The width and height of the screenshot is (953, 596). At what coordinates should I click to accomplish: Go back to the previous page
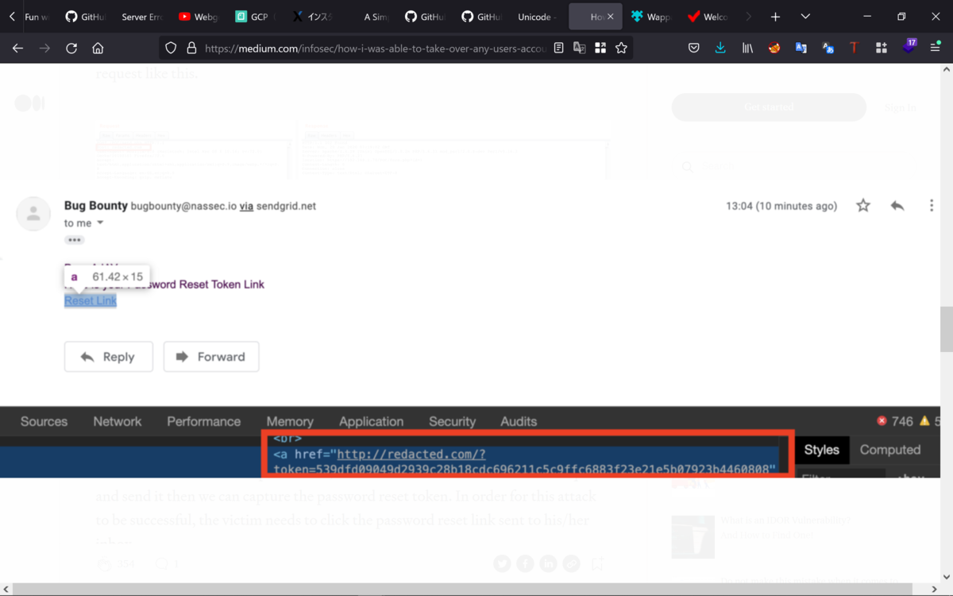tap(17, 48)
